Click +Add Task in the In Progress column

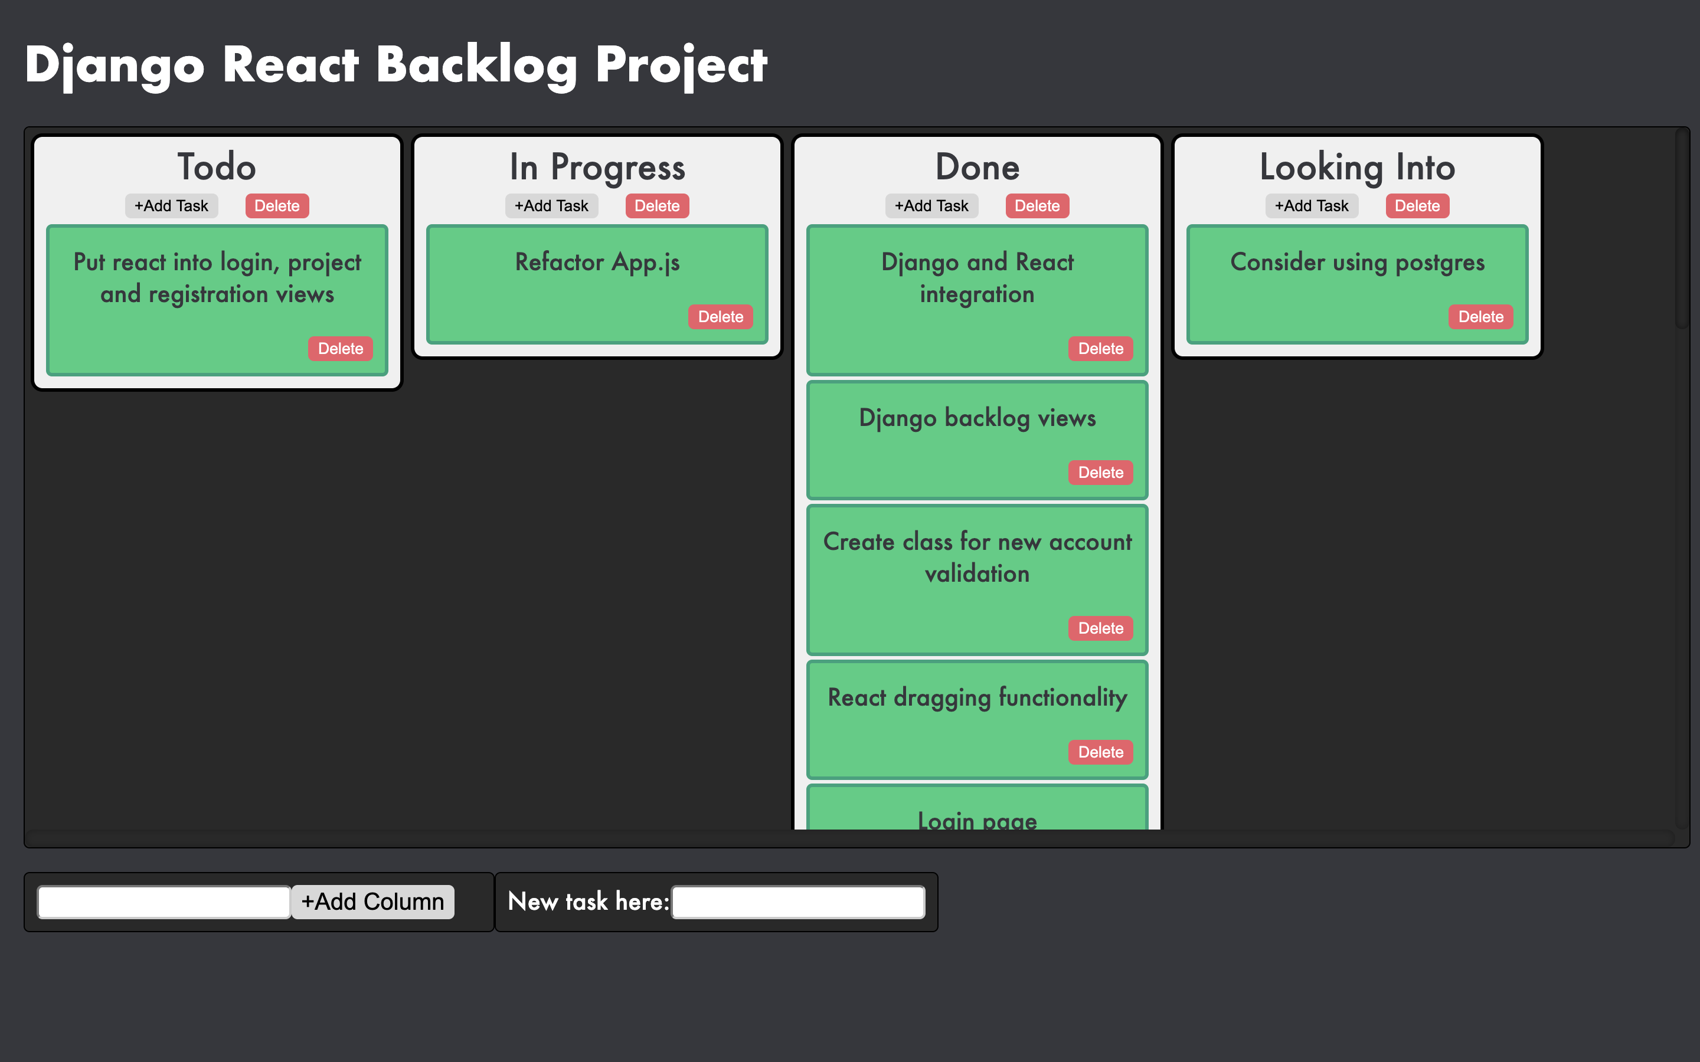coord(551,205)
